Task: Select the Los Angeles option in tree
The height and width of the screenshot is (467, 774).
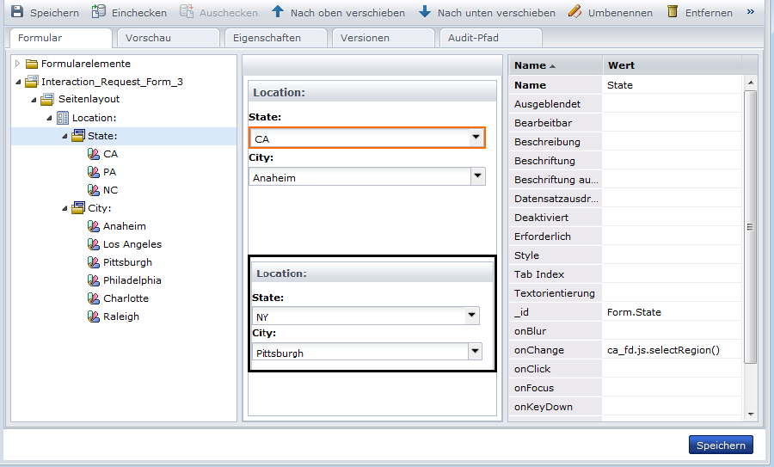Action: pos(132,244)
